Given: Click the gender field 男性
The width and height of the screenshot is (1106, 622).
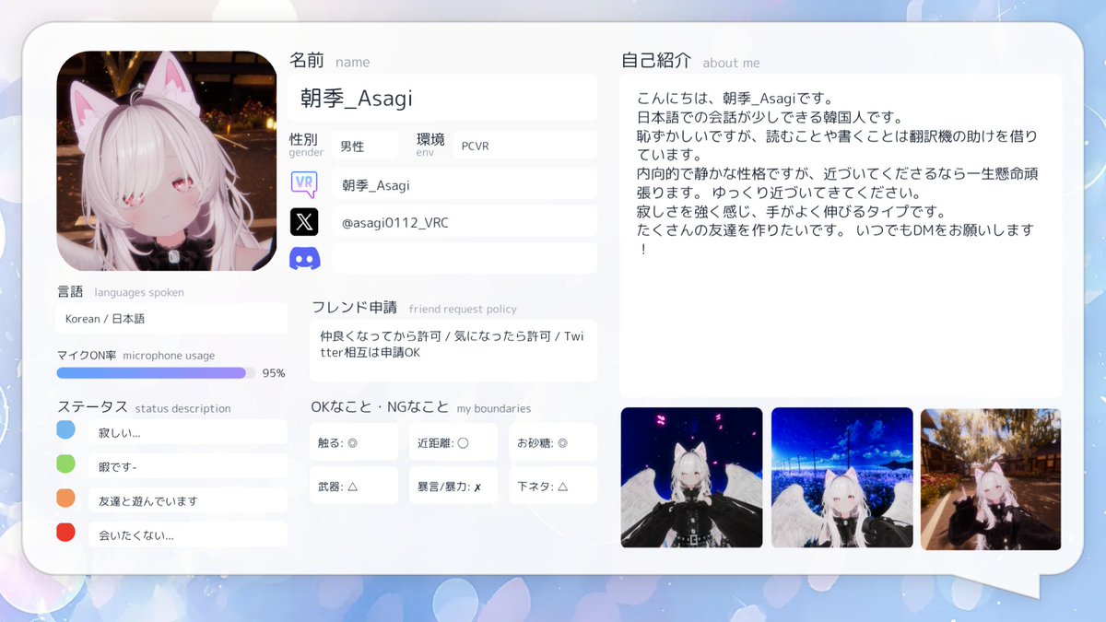Looking at the screenshot, I should (365, 146).
